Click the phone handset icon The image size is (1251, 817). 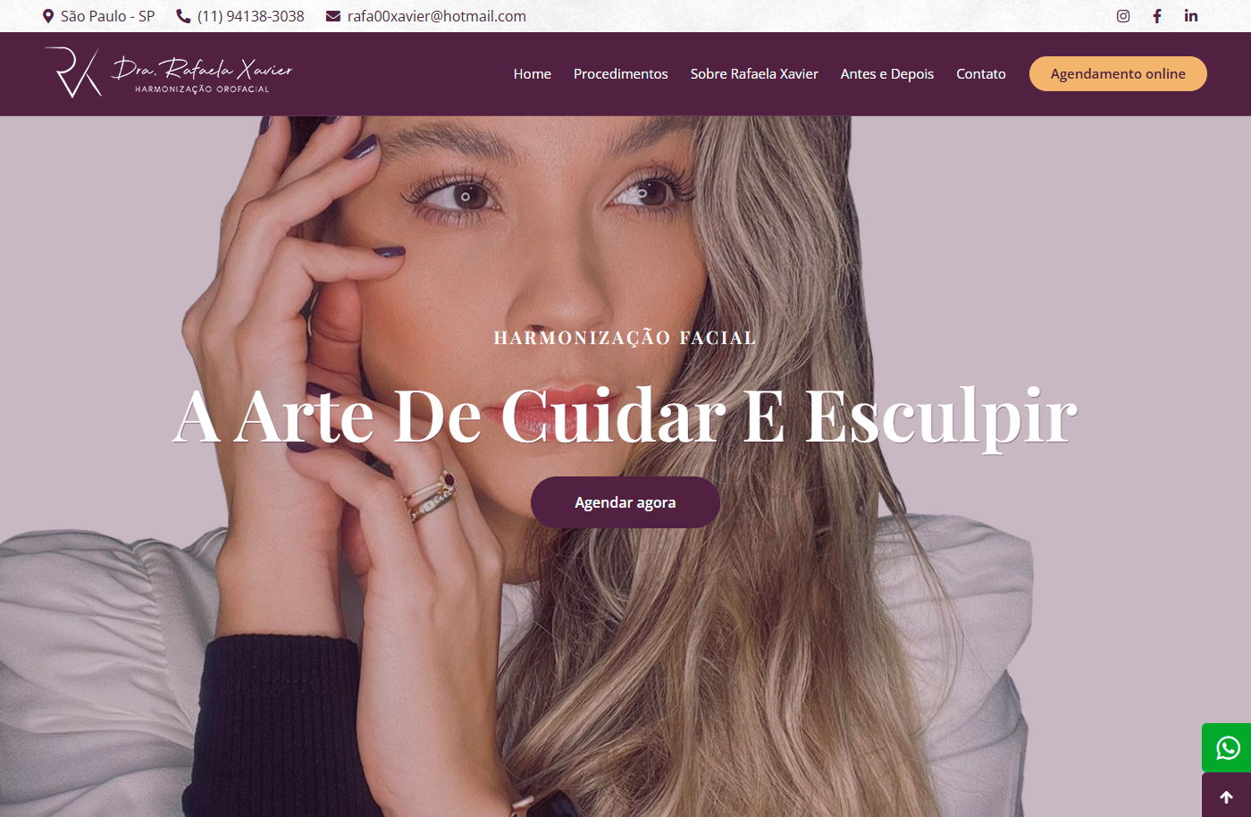tap(183, 16)
